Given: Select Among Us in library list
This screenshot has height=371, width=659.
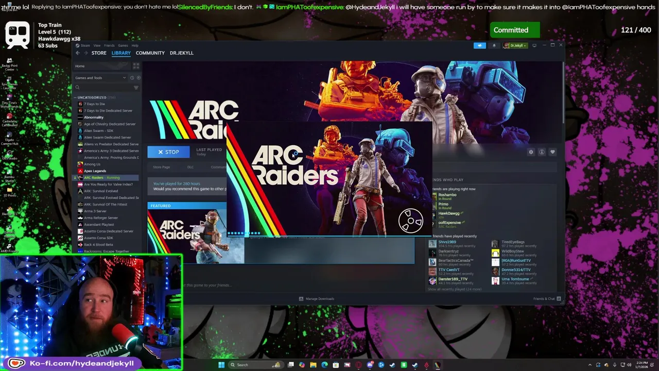Looking at the screenshot, I should [x=92, y=164].
